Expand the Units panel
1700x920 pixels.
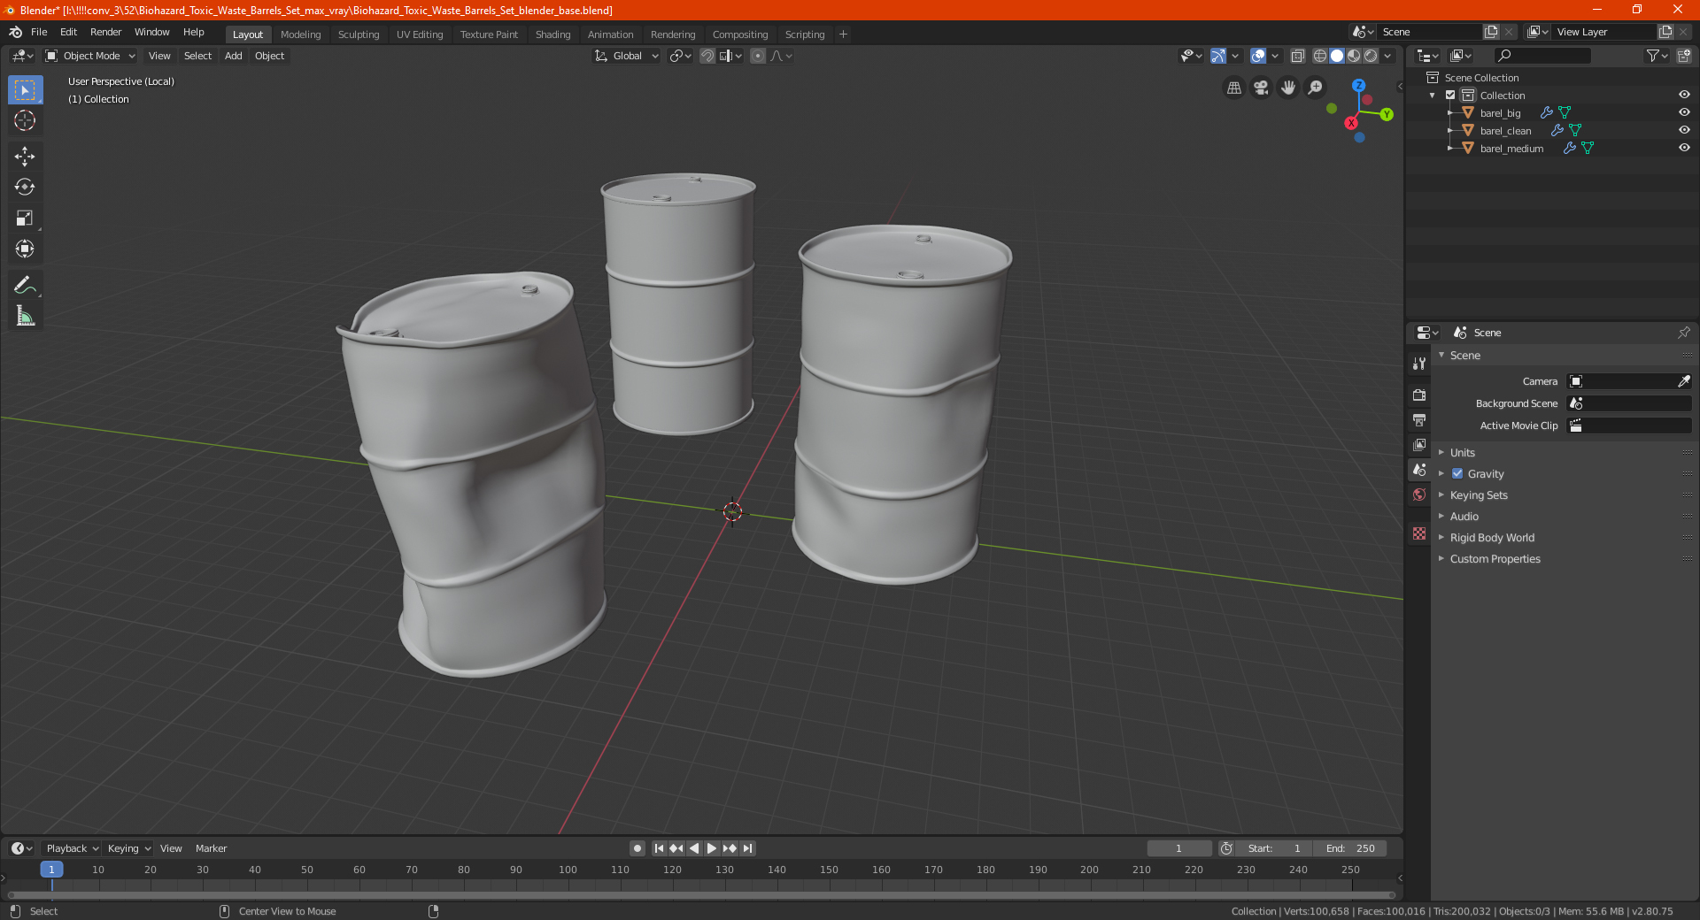click(x=1463, y=453)
